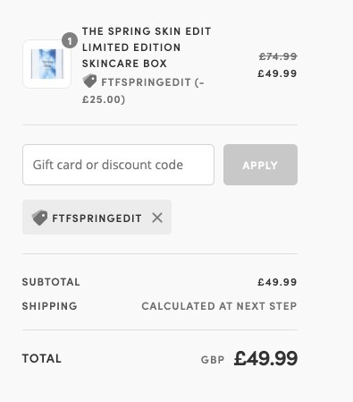353x402 pixels.
Task: Click the FTFSPRINGEDIT (-£25.00) line item text
Action: click(143, 90)
